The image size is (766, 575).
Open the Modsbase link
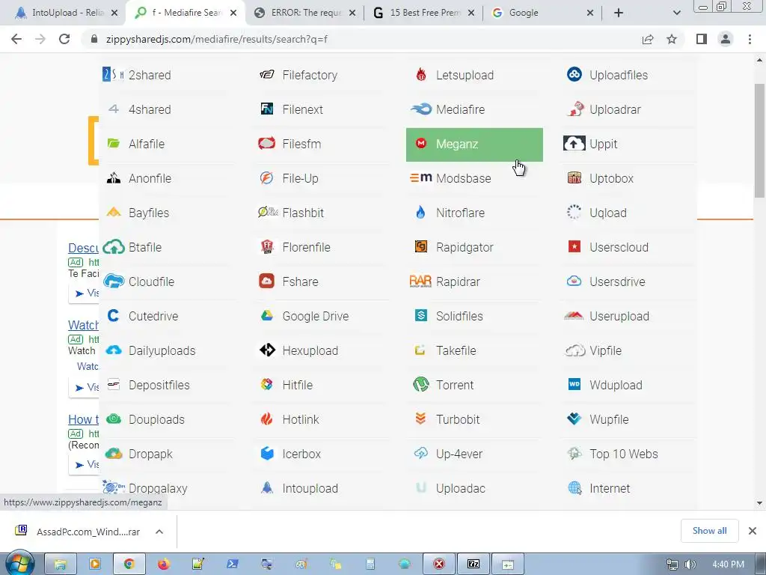tap(463, 178)
